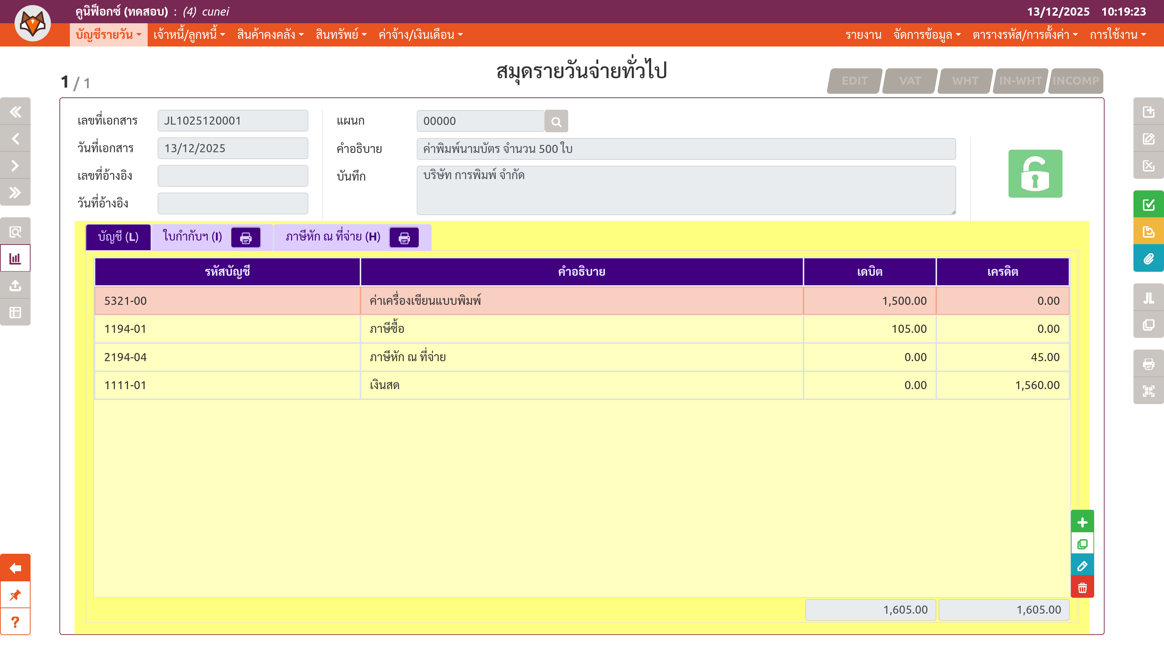Select the 1111-01 เงินสด row
Screen dimensions: 1164x654
coord(581,385)
